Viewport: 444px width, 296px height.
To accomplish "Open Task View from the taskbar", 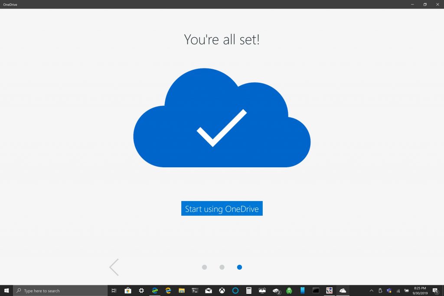I will (x=114, y=291).
